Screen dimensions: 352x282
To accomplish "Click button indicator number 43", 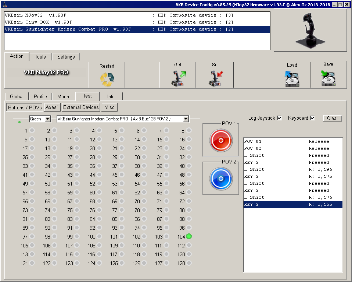I will coord(77,175).
